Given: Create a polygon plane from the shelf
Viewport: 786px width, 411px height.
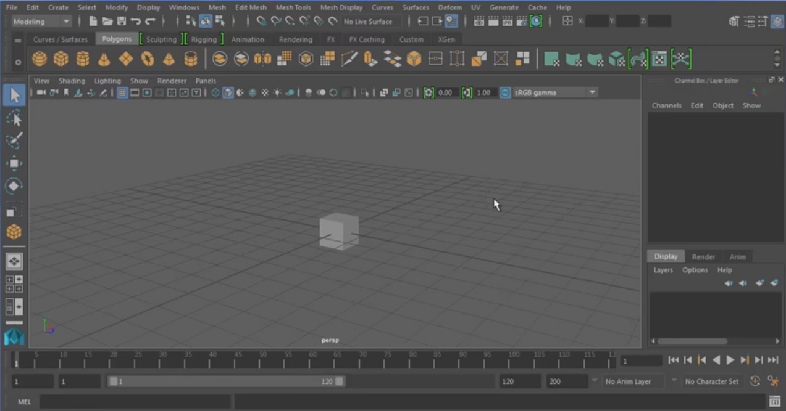Looking at the screenshot, I should click(125, 59).
